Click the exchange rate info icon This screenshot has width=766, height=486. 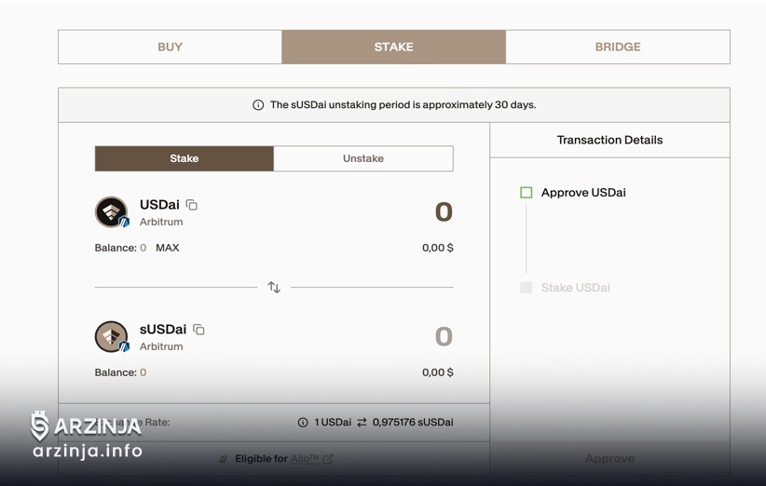tap(303, 423)
